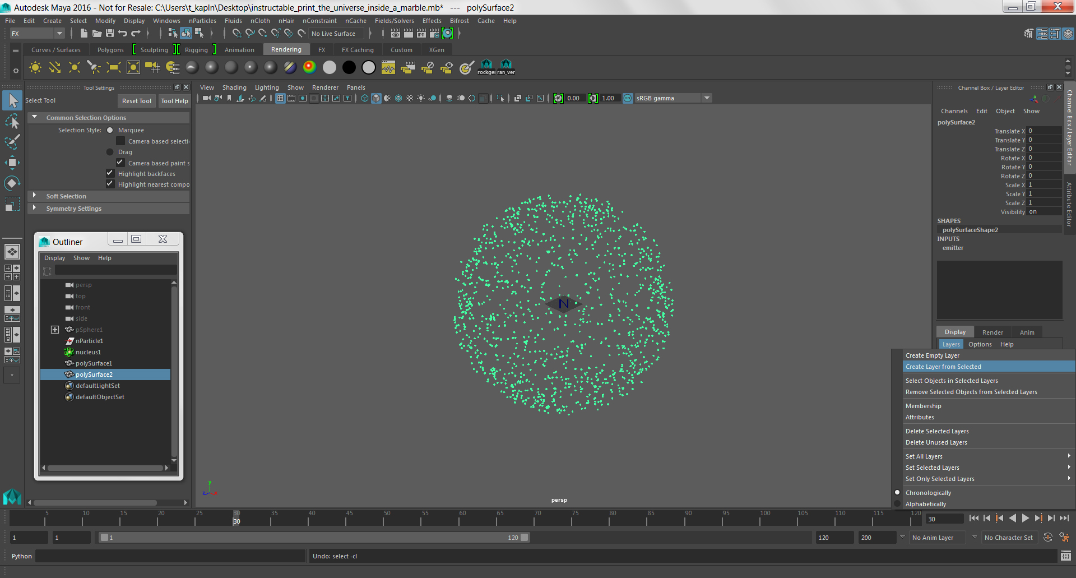Click the Open Scene folder icon

click(x=97, y=34)
